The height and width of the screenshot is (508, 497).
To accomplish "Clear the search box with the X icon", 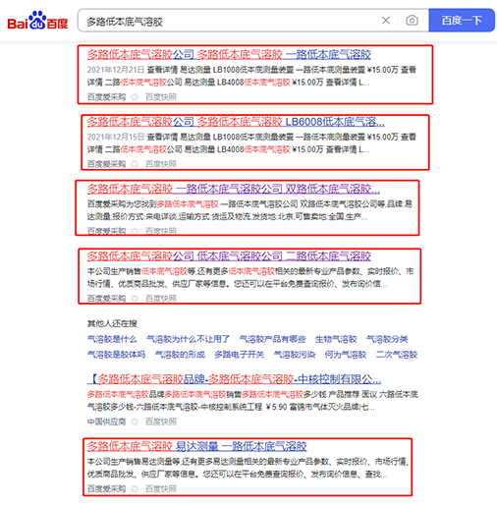I will [386, 21].
